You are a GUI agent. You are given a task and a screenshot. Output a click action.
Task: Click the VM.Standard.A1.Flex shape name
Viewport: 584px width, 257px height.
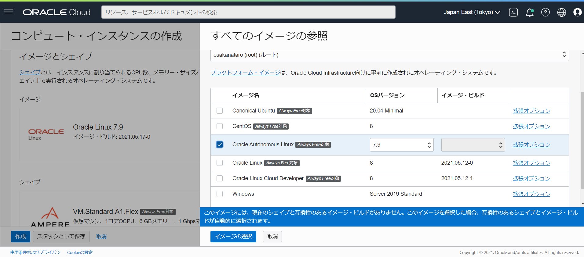click(x=106, y=212)
